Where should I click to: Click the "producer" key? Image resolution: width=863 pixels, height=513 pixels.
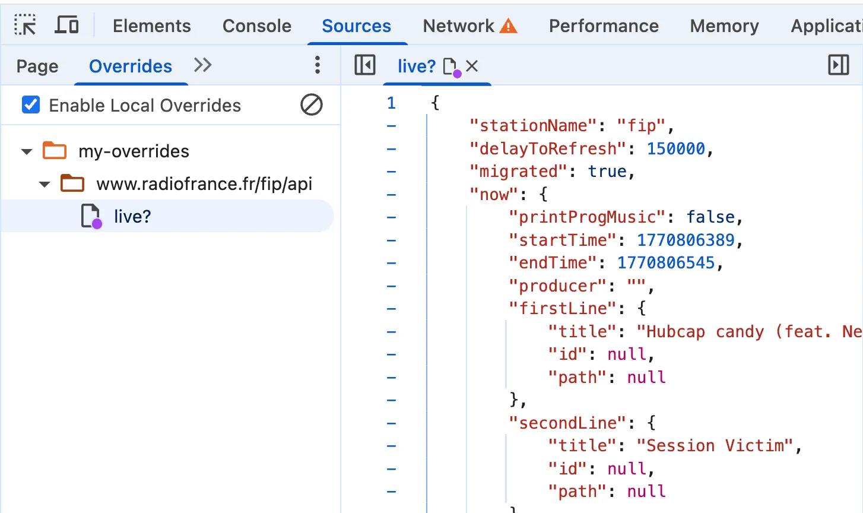click(557, 286)
